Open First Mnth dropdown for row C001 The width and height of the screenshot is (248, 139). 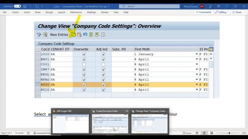197,64
